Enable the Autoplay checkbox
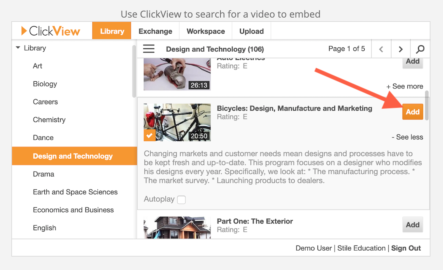The image size is (443, 270). (182, 200)
